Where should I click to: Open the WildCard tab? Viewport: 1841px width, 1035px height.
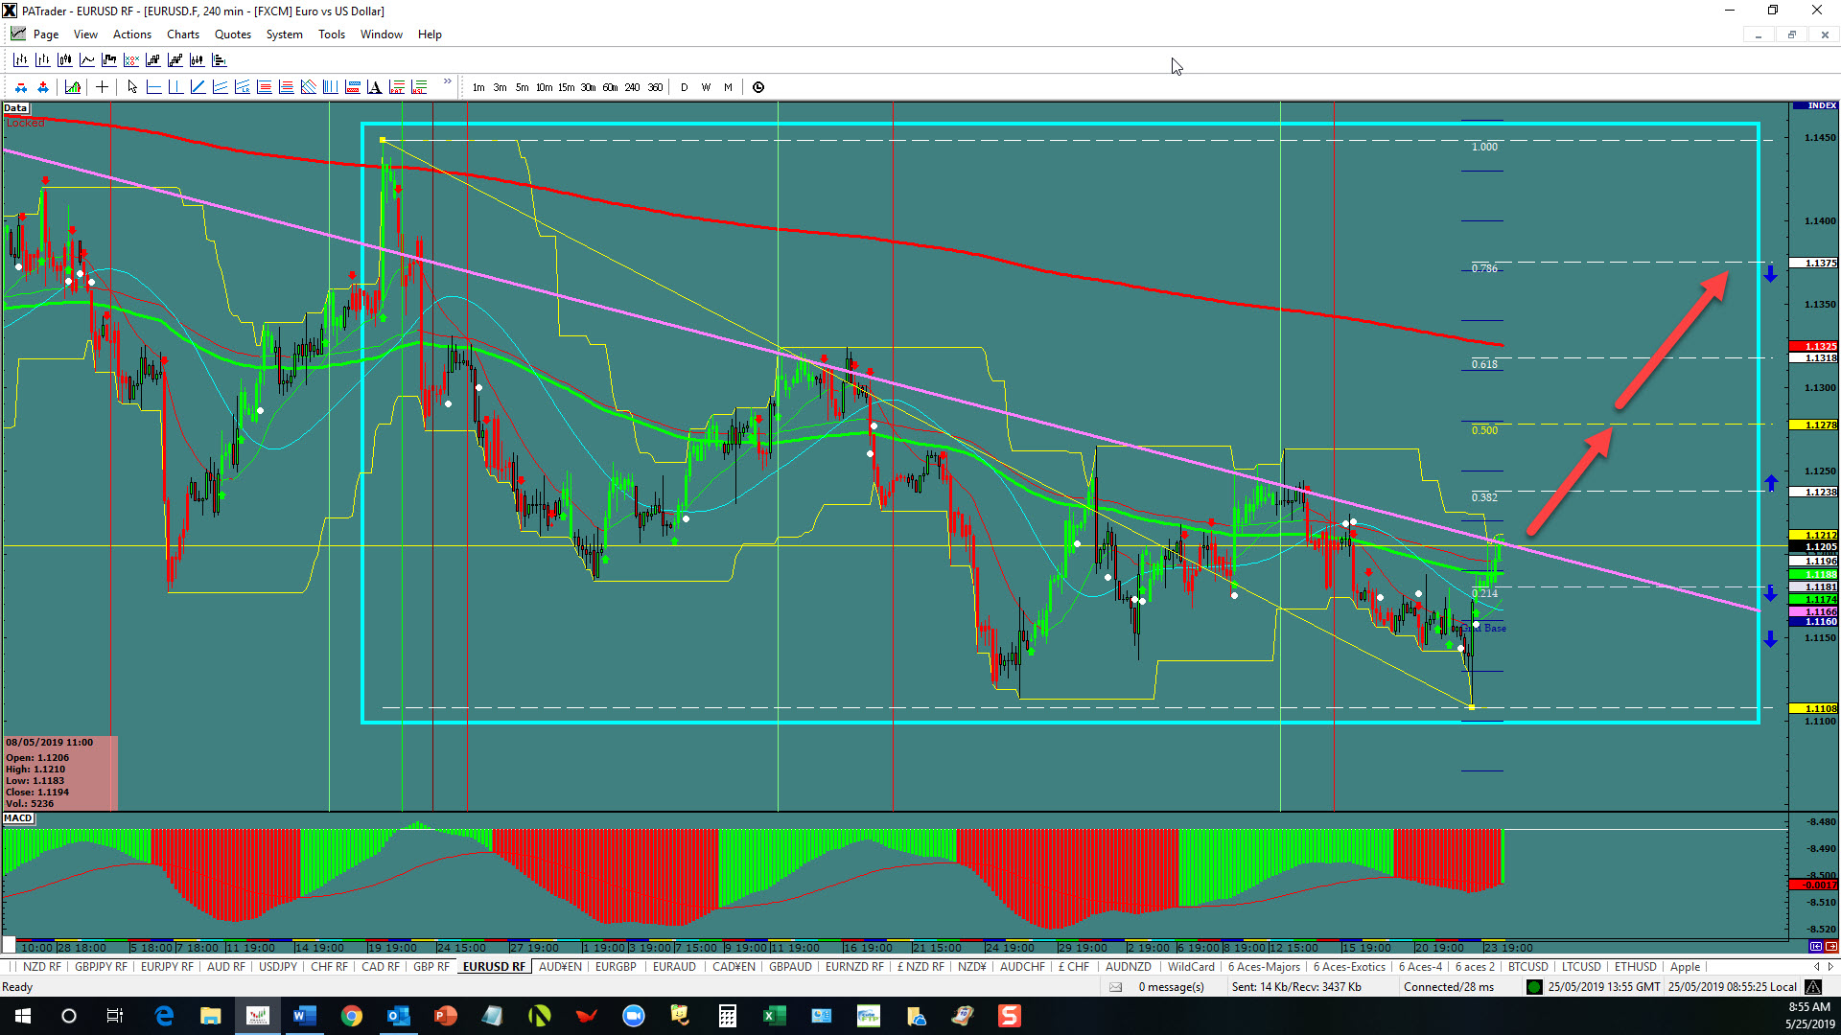[x=1191, y=967]
